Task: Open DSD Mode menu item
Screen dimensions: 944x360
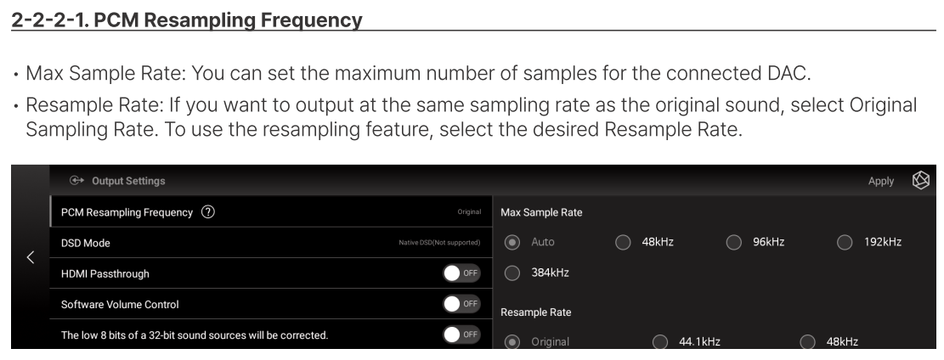Action: (271, 243)
